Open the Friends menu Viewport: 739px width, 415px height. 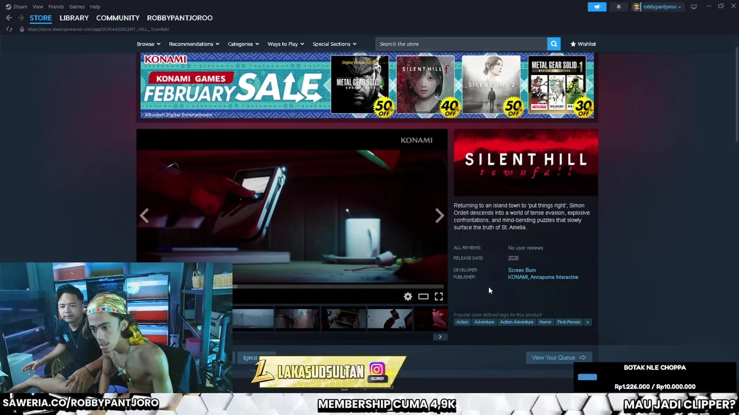click(x=56, y=6)
